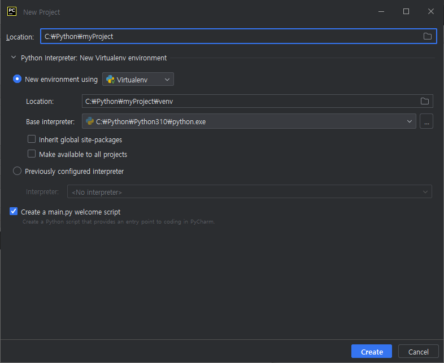Click the Virtualenv Python icon
Screen dimensions: 444x363
coord(110,80)
